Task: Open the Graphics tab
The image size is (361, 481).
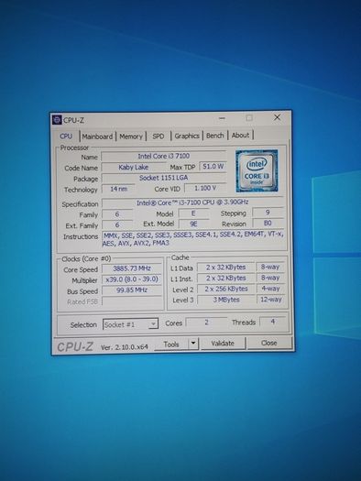Action: [x=187, y=136]
